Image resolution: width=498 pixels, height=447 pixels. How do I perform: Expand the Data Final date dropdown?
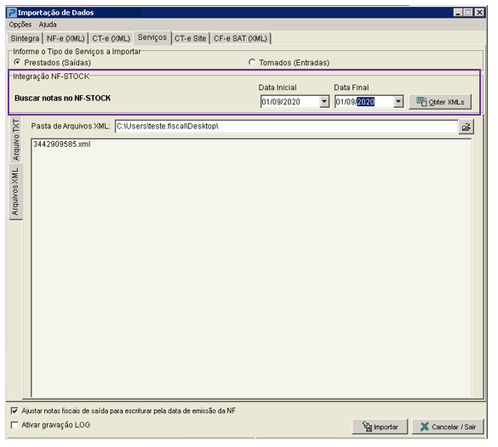point(398,102)
